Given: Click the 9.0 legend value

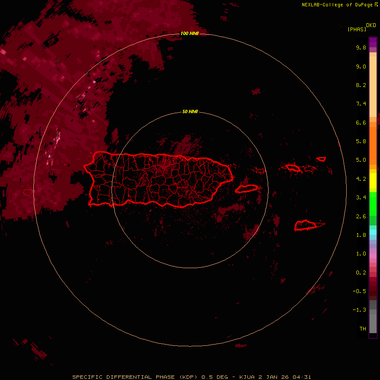Looking at the screenshot, I should (361, 66).
